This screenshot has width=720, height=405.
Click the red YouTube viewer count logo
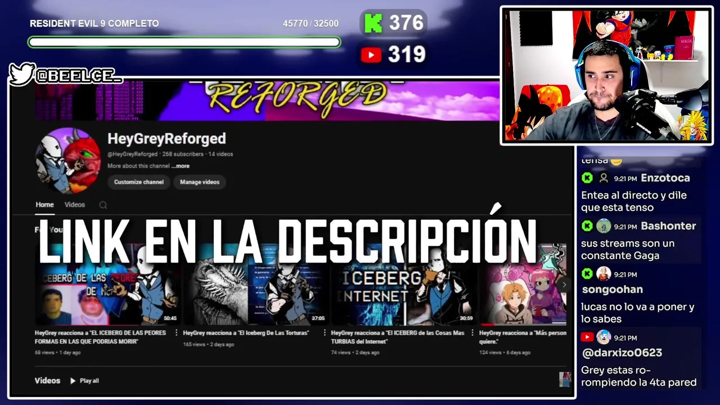[x=371, y=55]
